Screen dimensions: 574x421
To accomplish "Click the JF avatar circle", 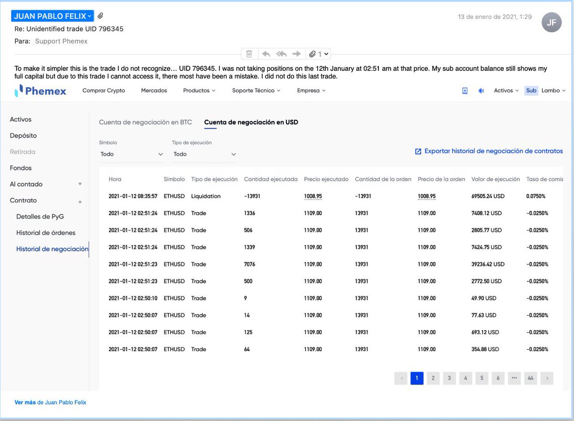I will 552,22.
